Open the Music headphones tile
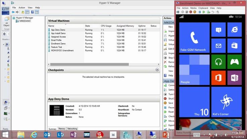This screenshot has height=139, width=247. click(x=218, y=62)
